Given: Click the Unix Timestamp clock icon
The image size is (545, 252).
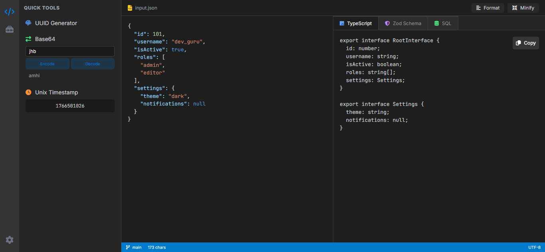Looking at the screenshot, I should point(28,92).
